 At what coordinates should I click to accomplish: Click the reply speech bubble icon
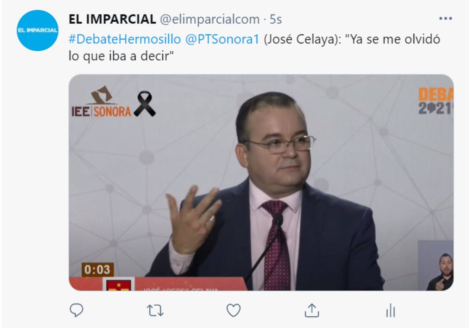click(76, 311)
